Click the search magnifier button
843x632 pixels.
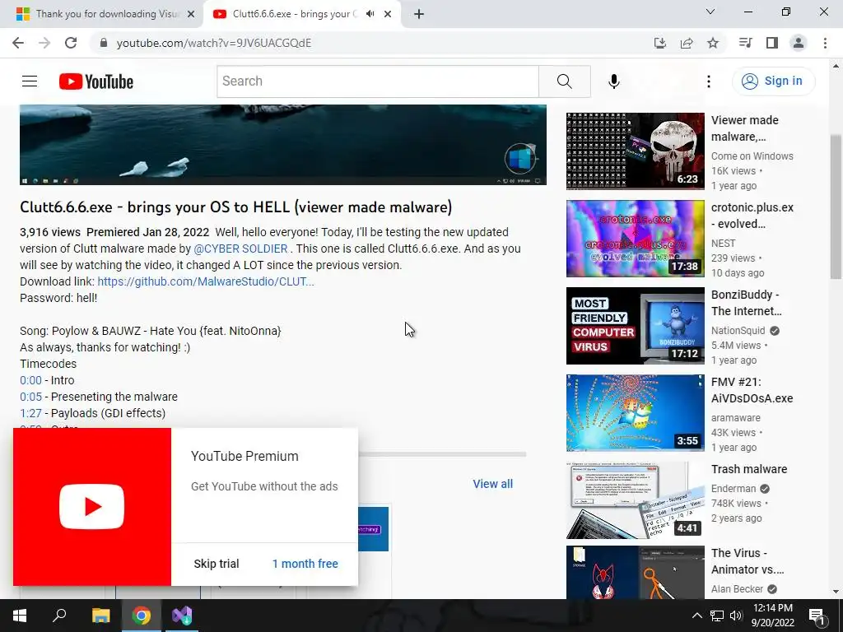(565, 81)
